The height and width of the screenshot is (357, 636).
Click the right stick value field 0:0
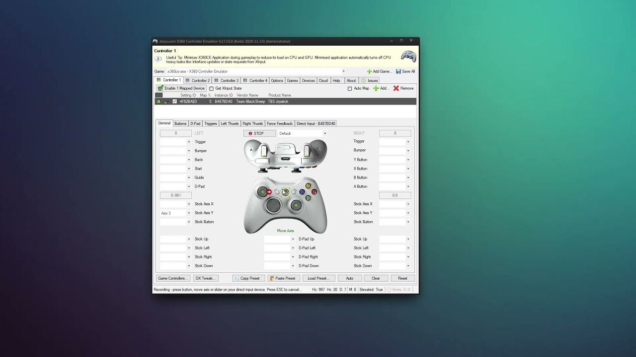point(395,195)
